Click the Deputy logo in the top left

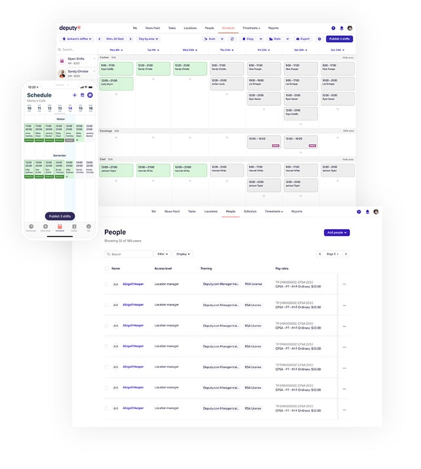[69, 28]
